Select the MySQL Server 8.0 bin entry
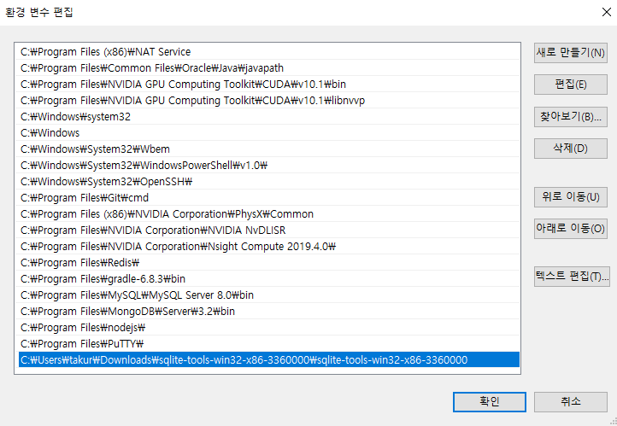Screen dimensions: 617x426 point(268,295)
